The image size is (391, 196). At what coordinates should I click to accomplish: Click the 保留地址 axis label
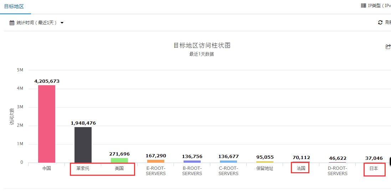point(265,168)
